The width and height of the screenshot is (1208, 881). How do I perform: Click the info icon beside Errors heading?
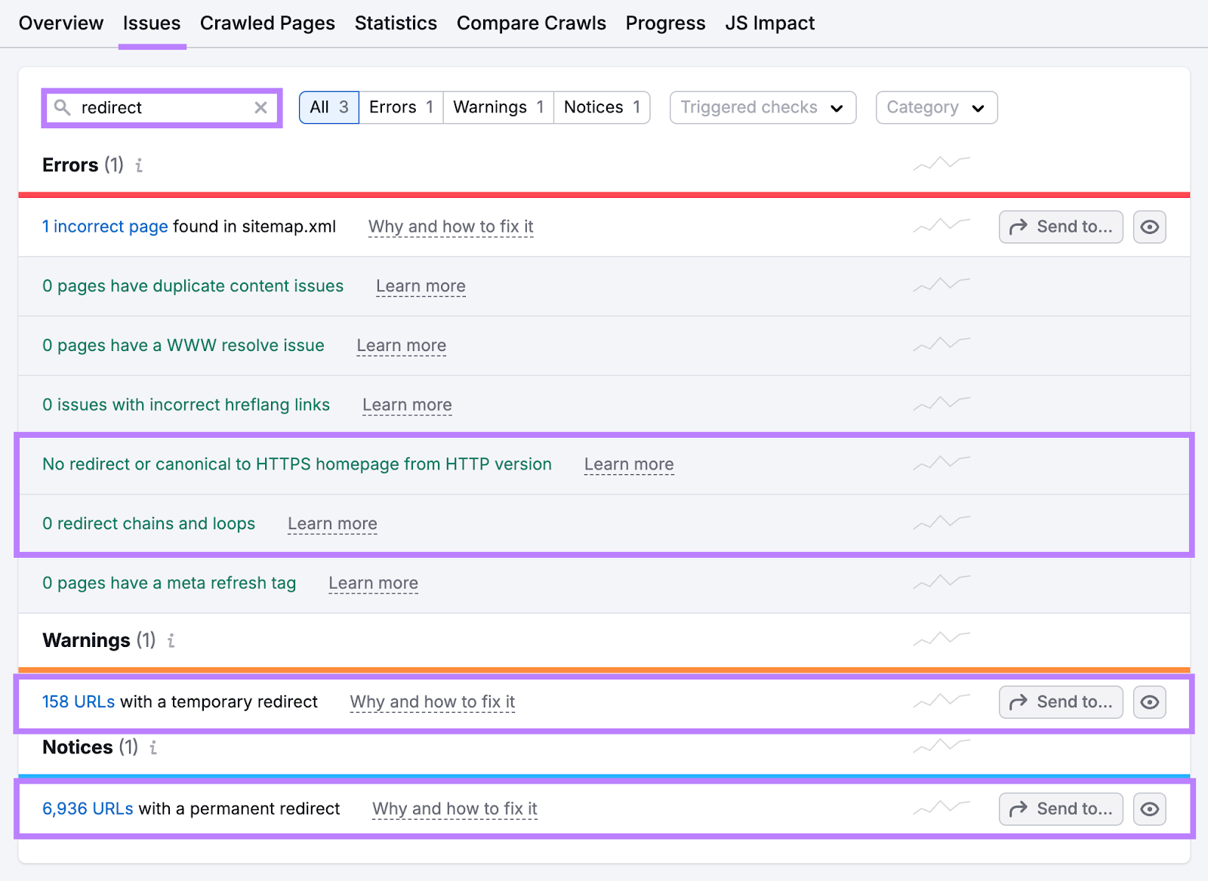click(139, 165)
